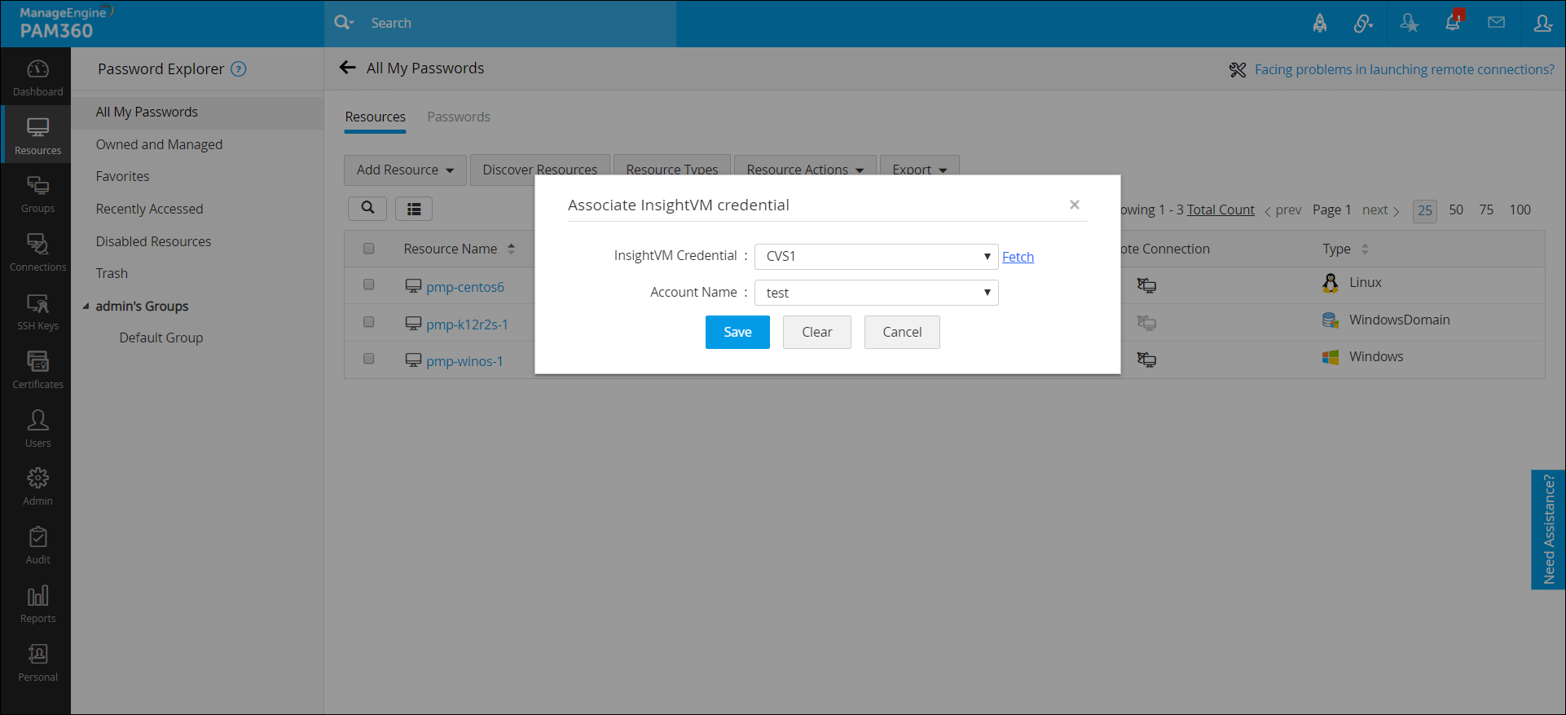Screen dimensions: 1566x715
Task: Open Users section
Action: pos(37,429)
